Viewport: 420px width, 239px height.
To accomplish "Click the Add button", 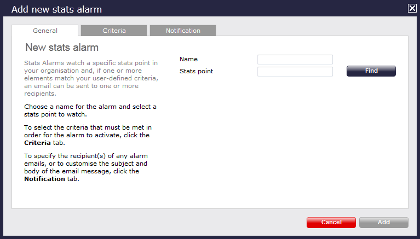I will tap(383, 223).
